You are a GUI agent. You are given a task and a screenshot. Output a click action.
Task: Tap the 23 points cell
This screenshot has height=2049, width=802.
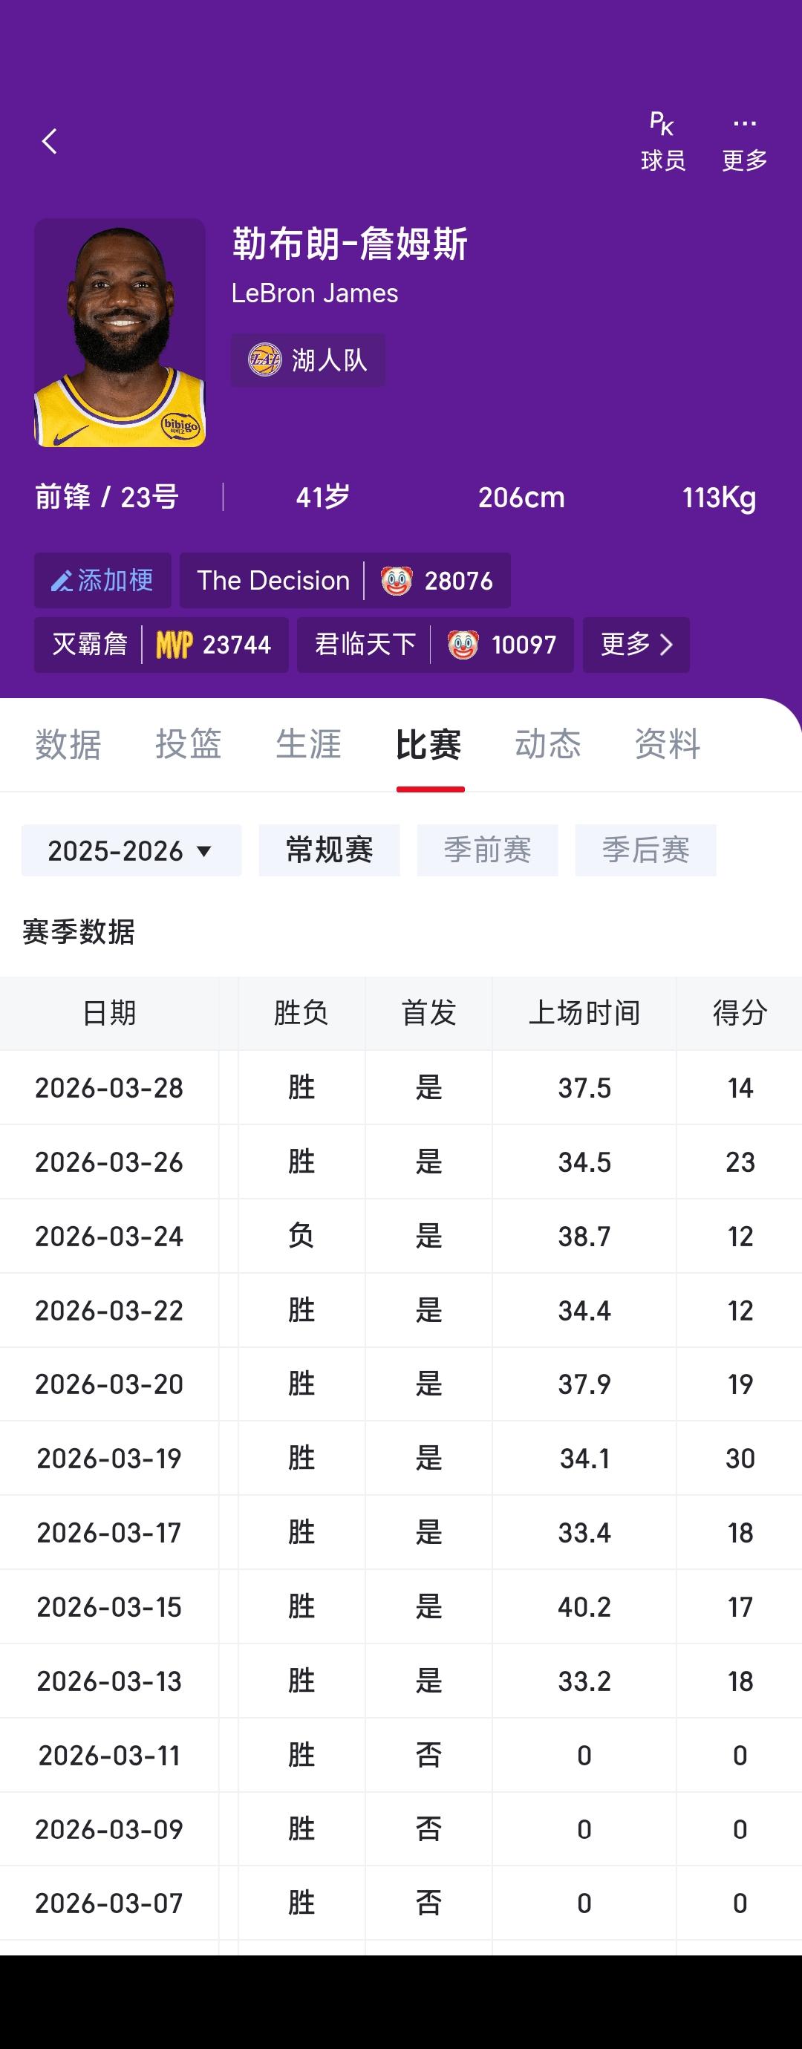pos(740,1162)
